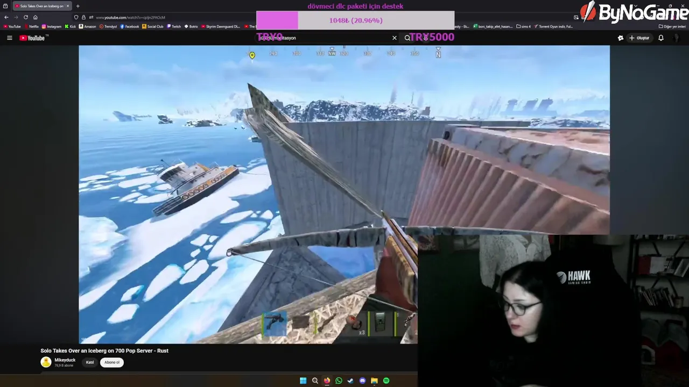Open the Botrix bookmark
This screenshot has height=387, width=689.
point(192,26)
